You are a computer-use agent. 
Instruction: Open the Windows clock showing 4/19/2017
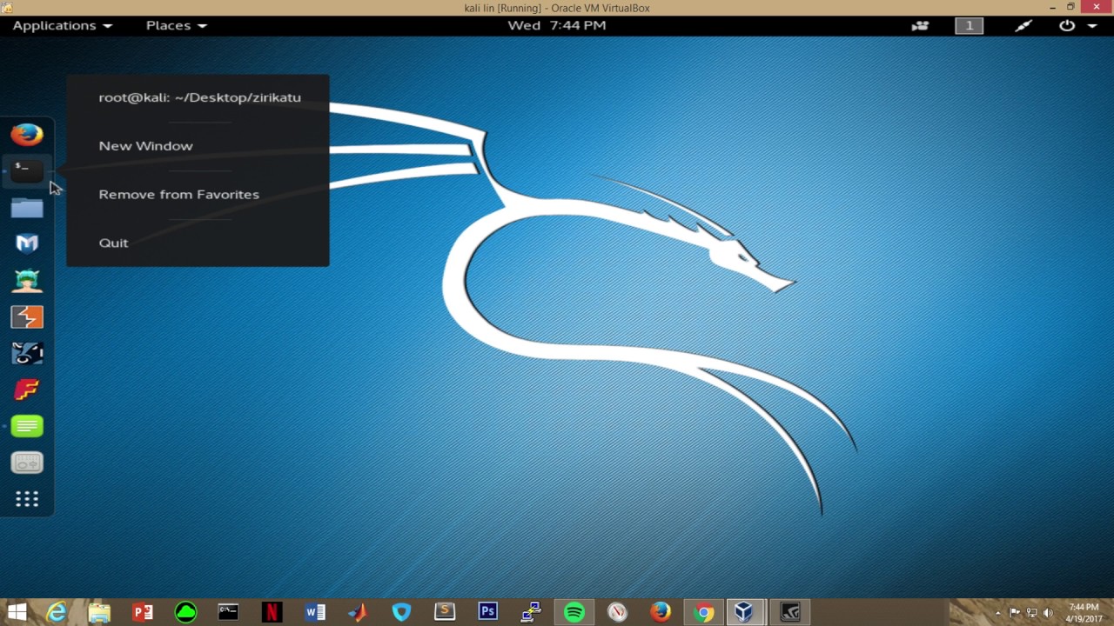coord(1084,613)
